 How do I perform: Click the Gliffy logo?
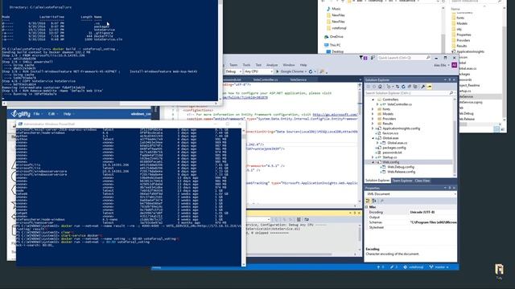[21, 114]
